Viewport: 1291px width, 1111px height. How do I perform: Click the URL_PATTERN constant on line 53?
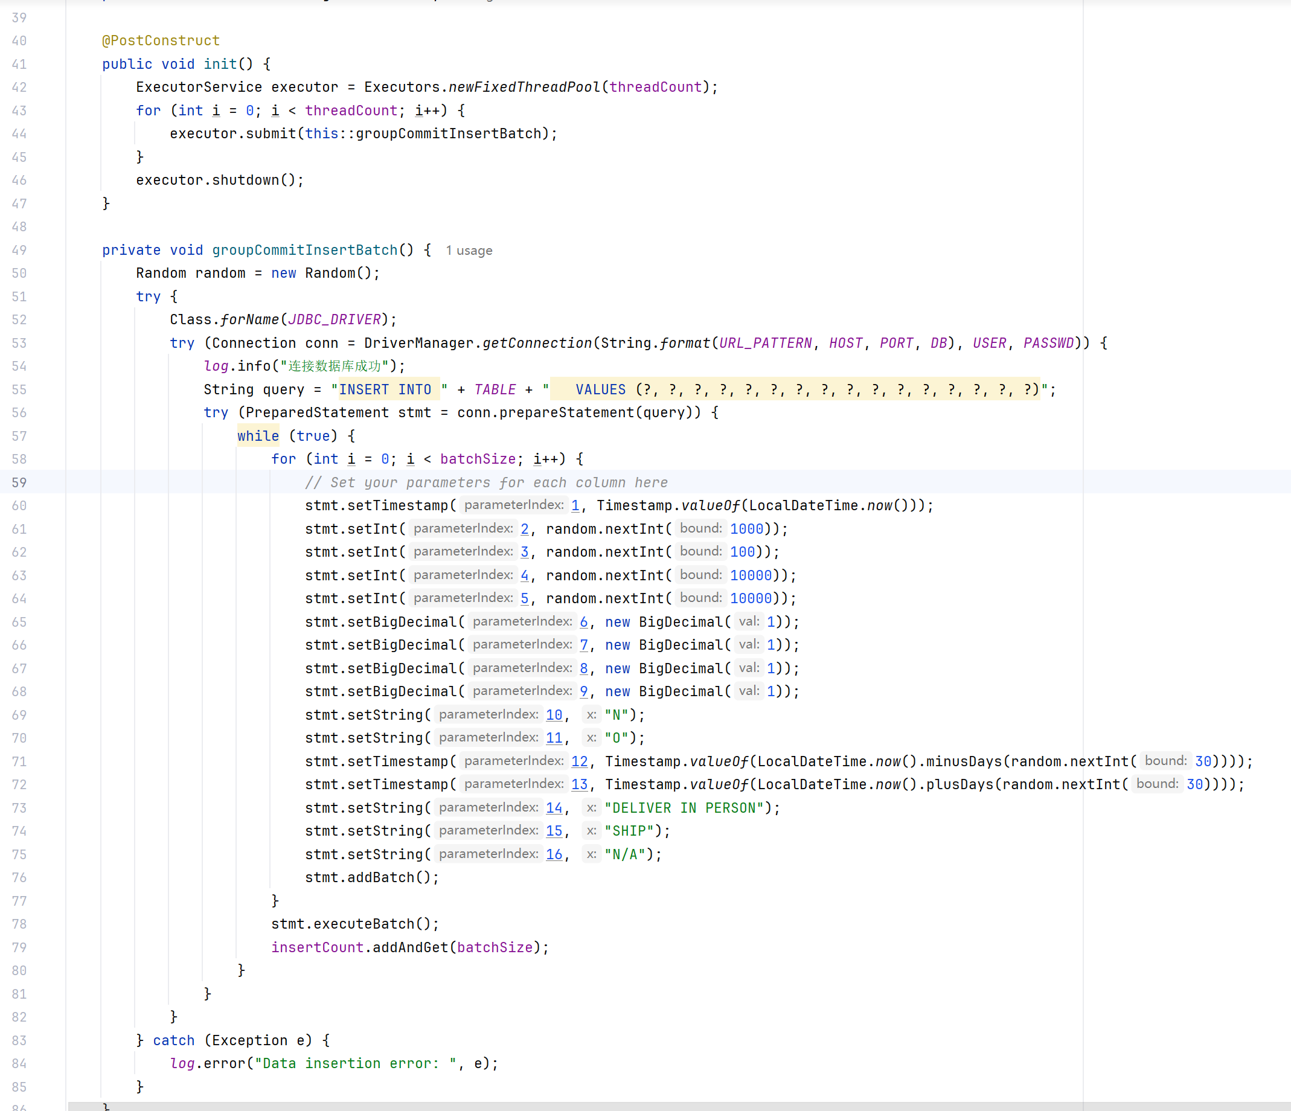[766, 343]
